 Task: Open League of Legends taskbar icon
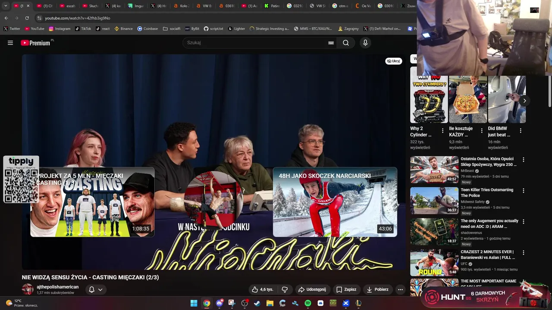[358, 303]
